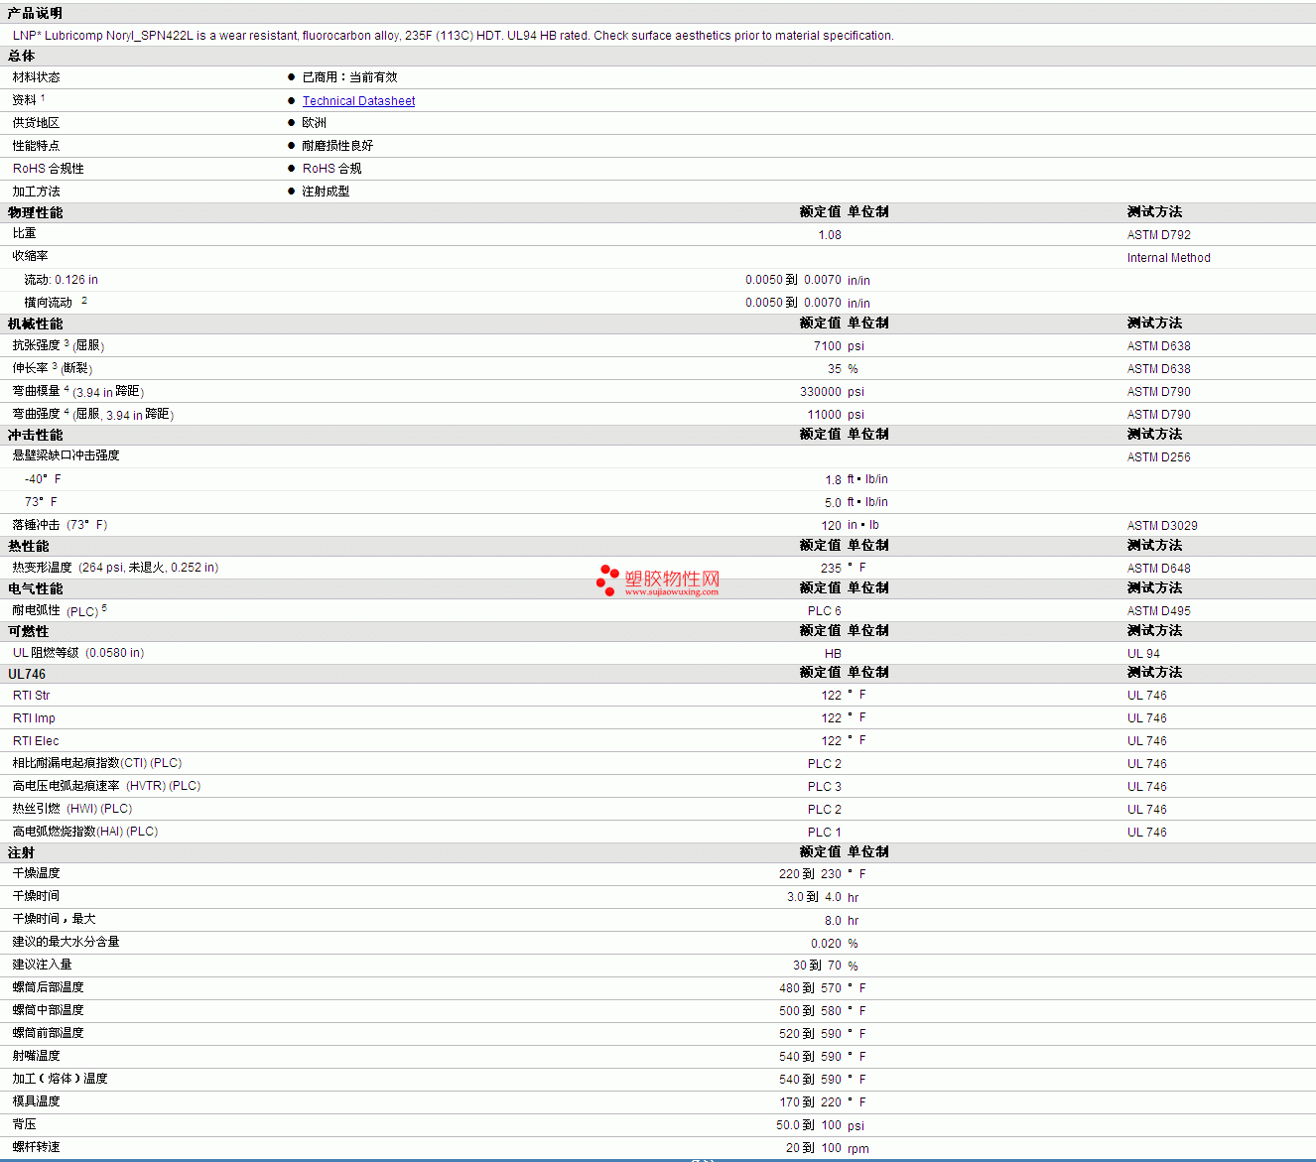This screenshot has height=1162, width=1316.
Task: Click ASTM D3029 test method
Action: [x=1162, y=526]
